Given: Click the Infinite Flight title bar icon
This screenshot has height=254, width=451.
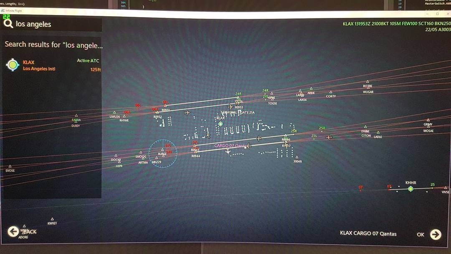Looking at the screenshot, I should click(x=3, y=10).
